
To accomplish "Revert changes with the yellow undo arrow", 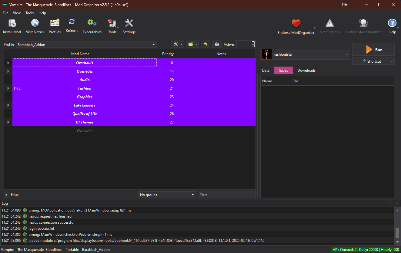I will pyautogui.click(x=205, y=44).
